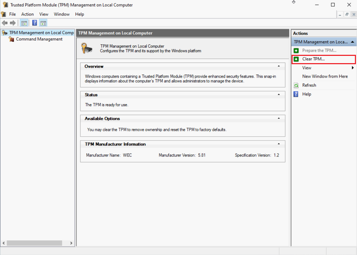Open the Action menu
Viewport: 357px width, 255px height.
pos(28,14)
